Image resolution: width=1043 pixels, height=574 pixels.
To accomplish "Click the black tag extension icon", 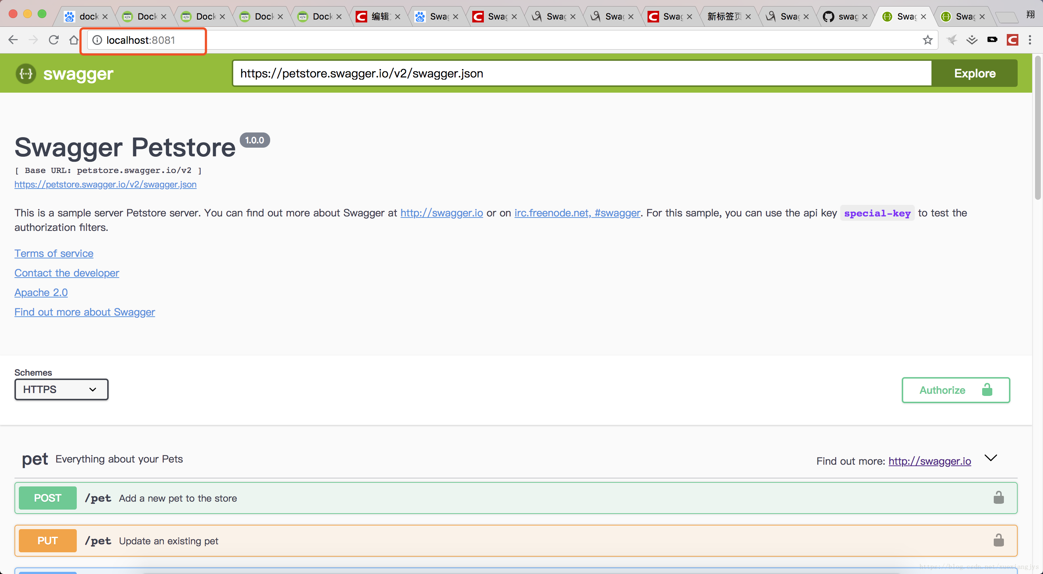I will coord(992,39).
